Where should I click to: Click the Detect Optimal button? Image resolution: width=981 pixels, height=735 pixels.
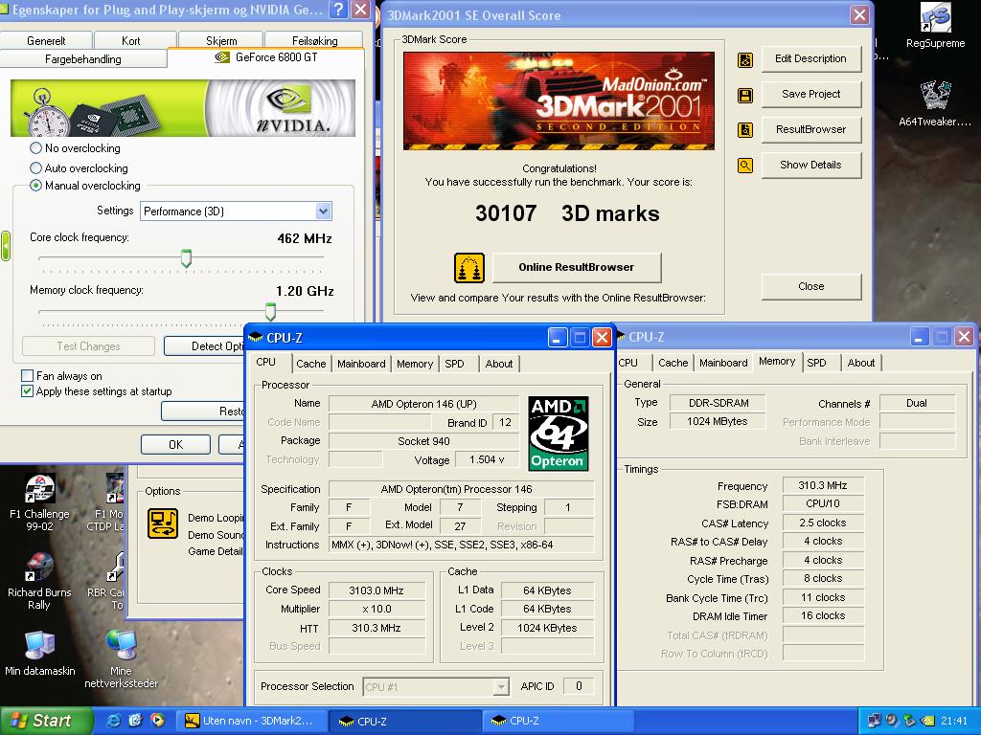pyautogui.click(x=204, y=346)
